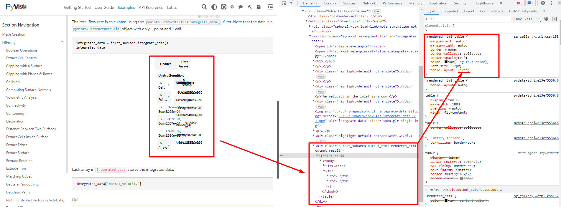The width and height of the screenshot is (561, 207).
Task: Select the Mesh Creation sidebar entry
Action: pyautogui.click(x=14, y=34)
